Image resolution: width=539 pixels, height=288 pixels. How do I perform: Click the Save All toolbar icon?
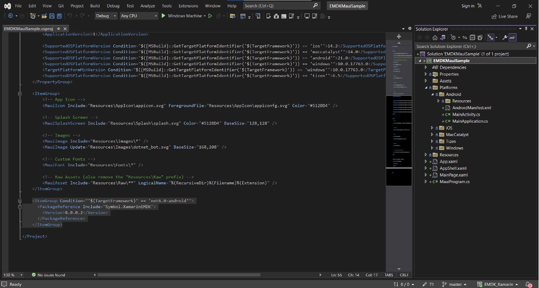[59, 16]
